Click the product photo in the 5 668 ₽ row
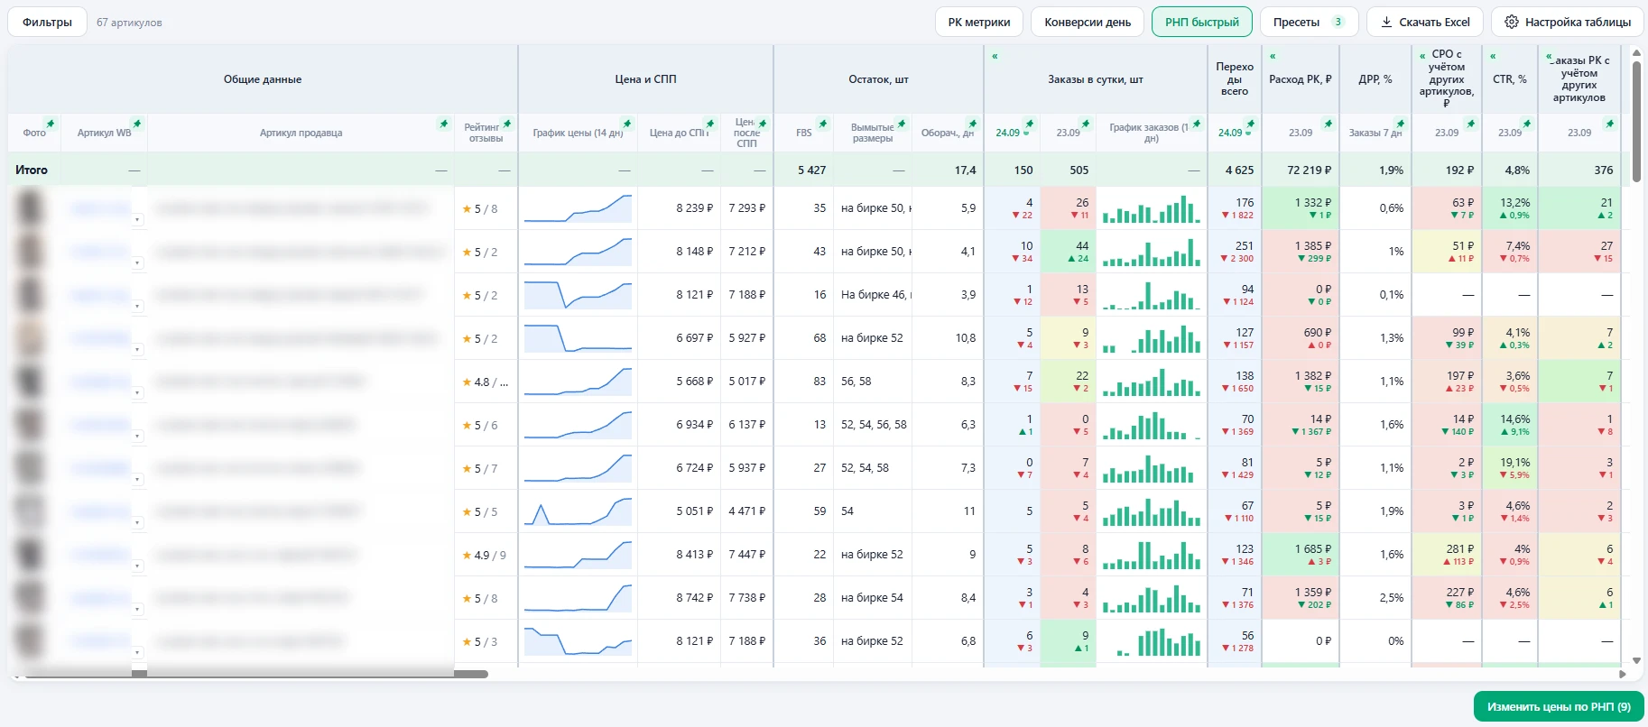The image size is (1648, 727). click(31, 382)
